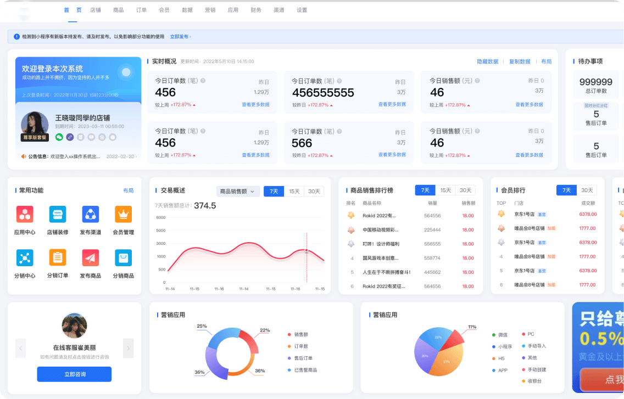Open the 发布渠道 publish channel icon
624x399 pixels.
(x=90, y=214)
